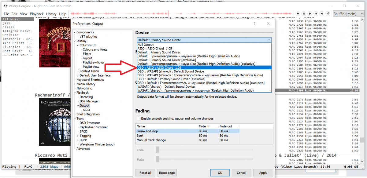Select ASIO under Output
367x178 pixels.
[x=86, y=110]
